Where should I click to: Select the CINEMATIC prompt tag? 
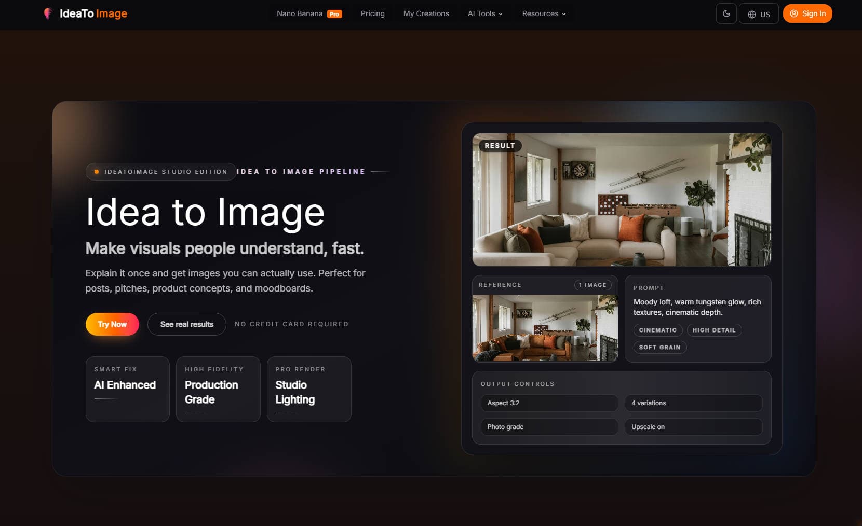pyautogui.click(x=657, y=330)
